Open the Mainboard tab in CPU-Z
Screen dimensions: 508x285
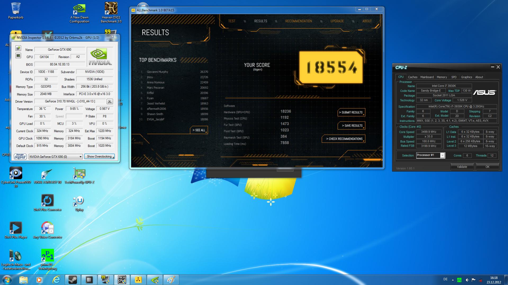427,77
